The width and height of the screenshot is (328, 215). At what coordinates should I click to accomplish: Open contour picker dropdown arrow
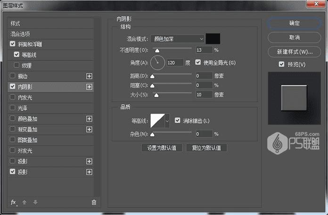pyautogui.click(x=167, y=121)
